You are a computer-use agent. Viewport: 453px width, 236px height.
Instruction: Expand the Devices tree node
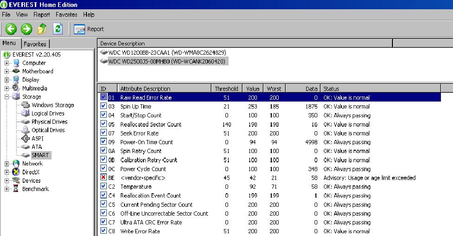7,181
